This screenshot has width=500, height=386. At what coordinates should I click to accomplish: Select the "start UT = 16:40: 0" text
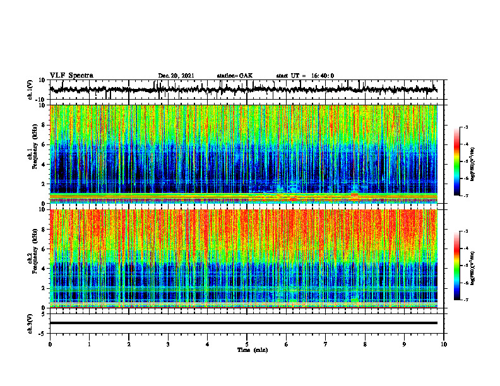[x=305, y=76]
